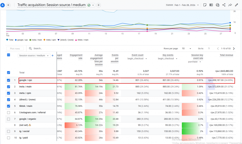242x144 pixels.
Task: Open the dropdown arrow next to the status checkmark
Action: (93, 5)
